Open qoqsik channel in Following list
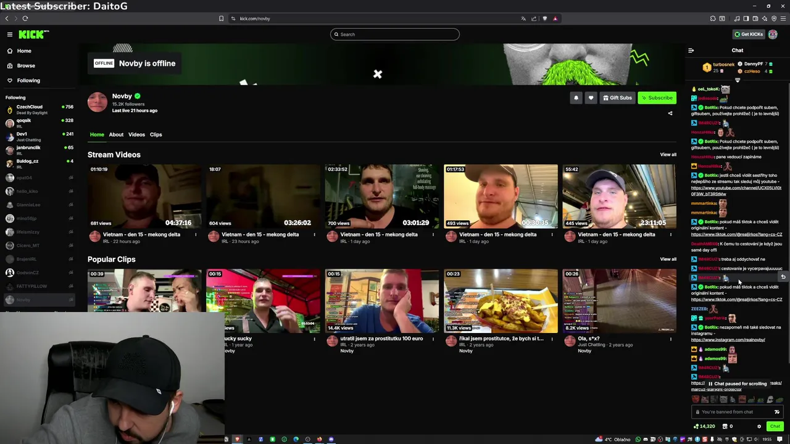 [39, 123]
